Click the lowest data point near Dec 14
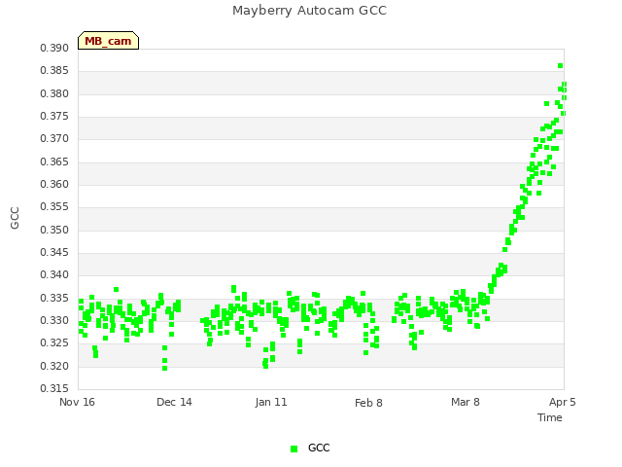This screenshot has width=622, height=467. [x=164, y=369]
